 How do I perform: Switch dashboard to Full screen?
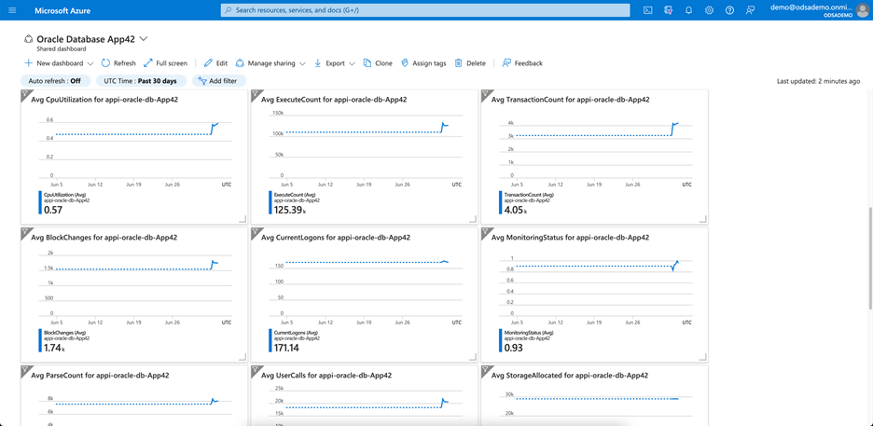(x=165, y=63)
